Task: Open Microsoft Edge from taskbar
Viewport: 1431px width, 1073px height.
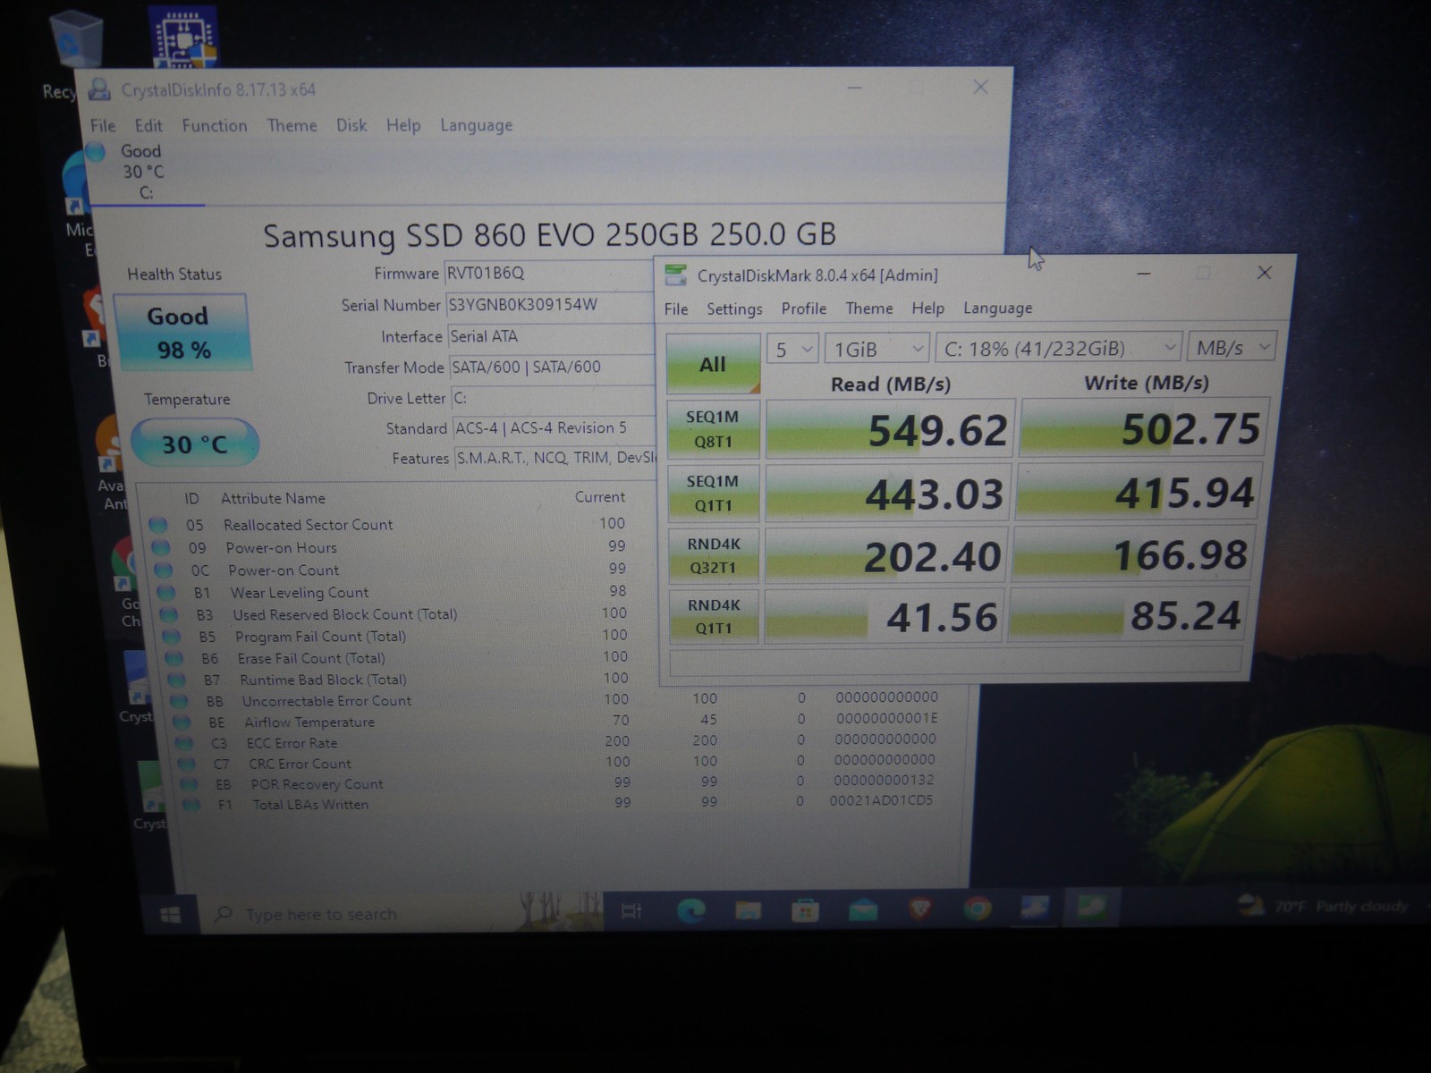Action: (x=690, y=911)
